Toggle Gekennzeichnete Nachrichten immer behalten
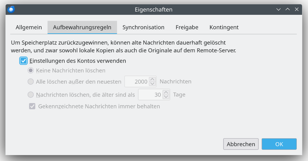 pyautogui.click(x=32, y=106)
